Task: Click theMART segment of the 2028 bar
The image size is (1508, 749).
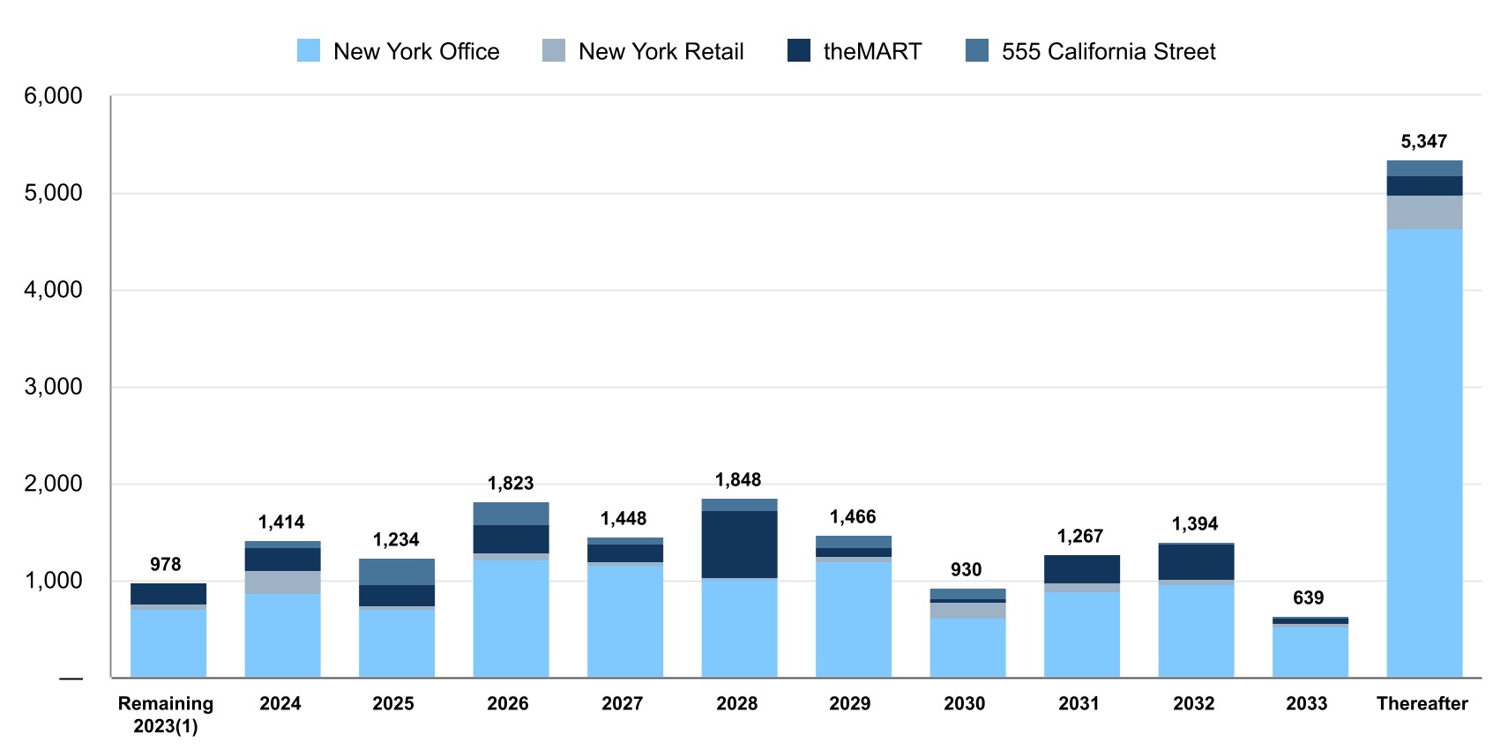Action: tap(740, 545)
